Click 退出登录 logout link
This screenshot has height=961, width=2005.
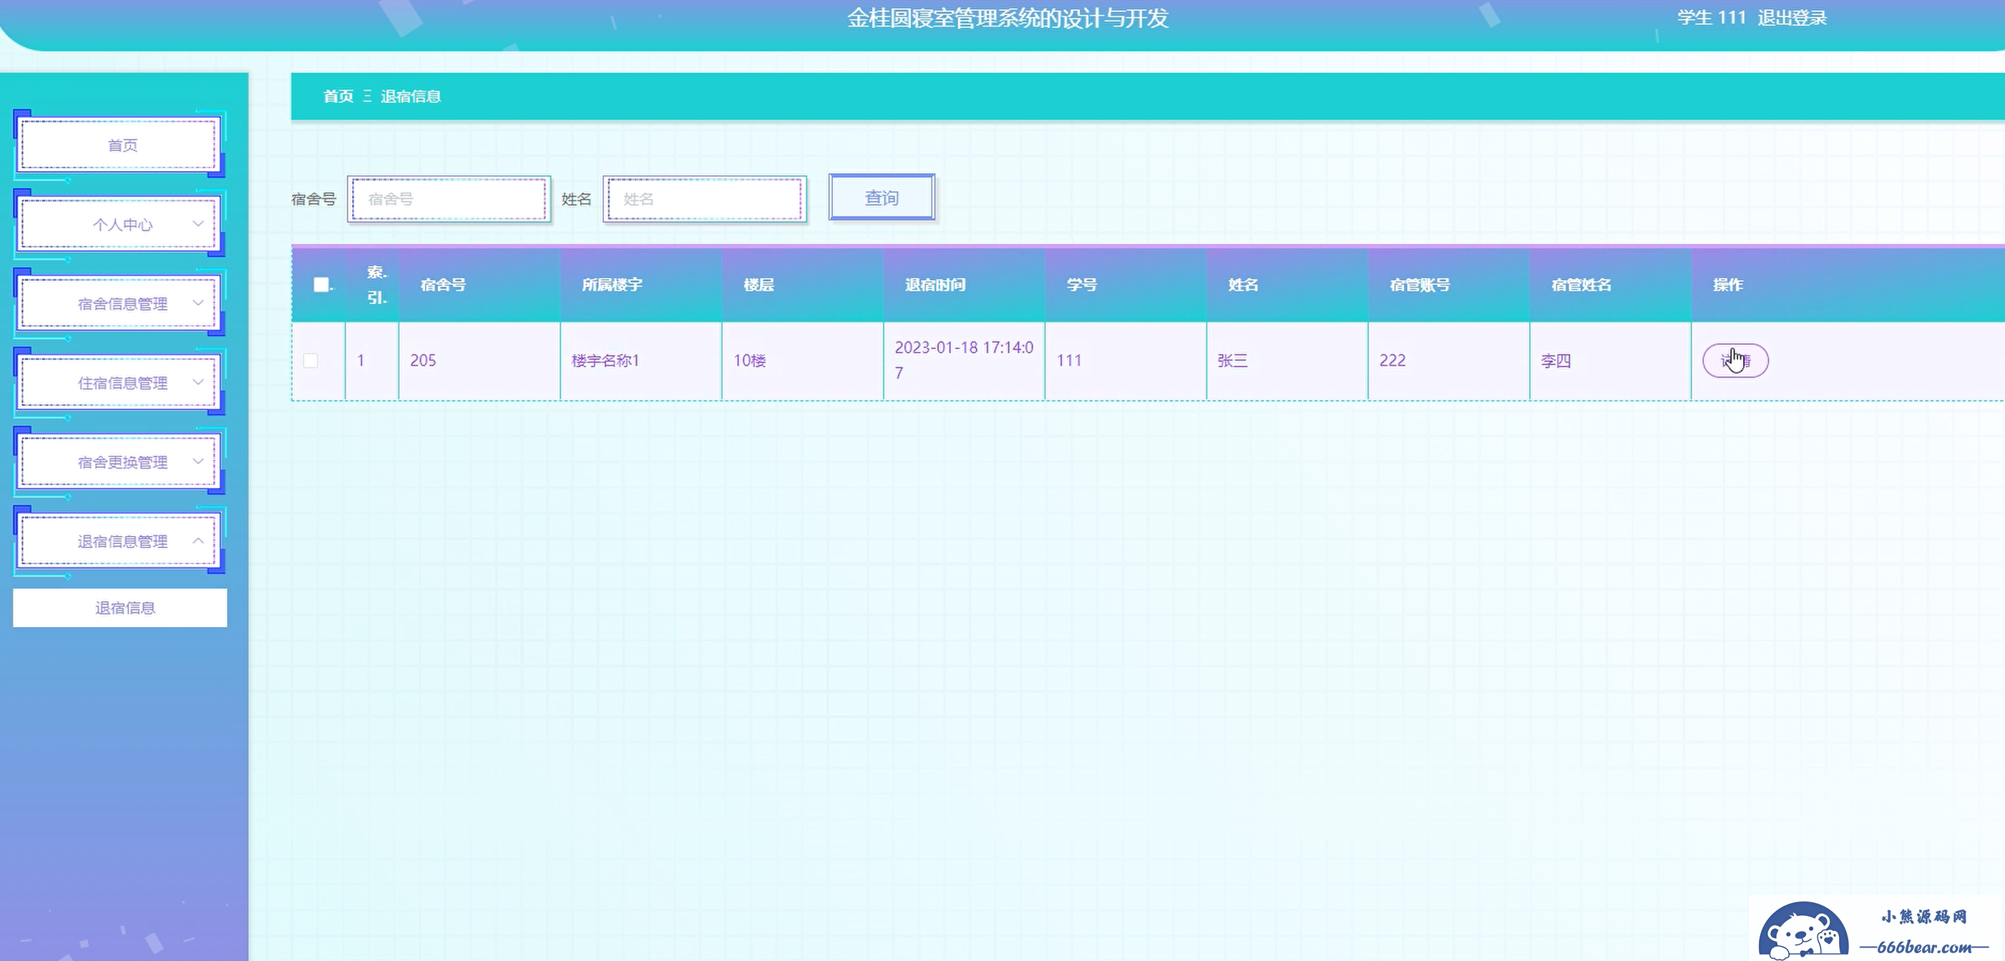point(1792,18)
